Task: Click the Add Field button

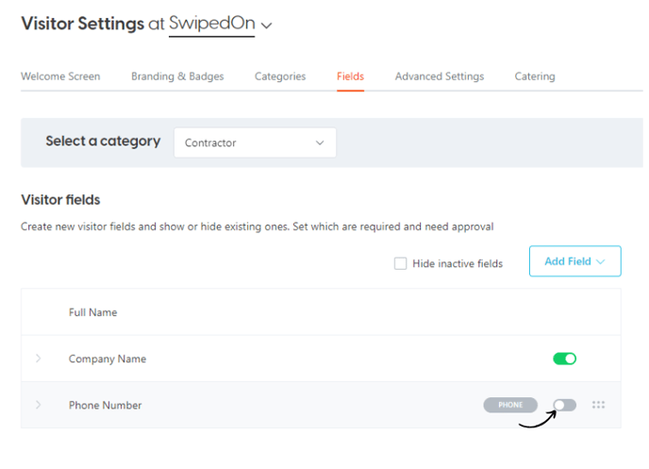Action: [x=574, y=261]
